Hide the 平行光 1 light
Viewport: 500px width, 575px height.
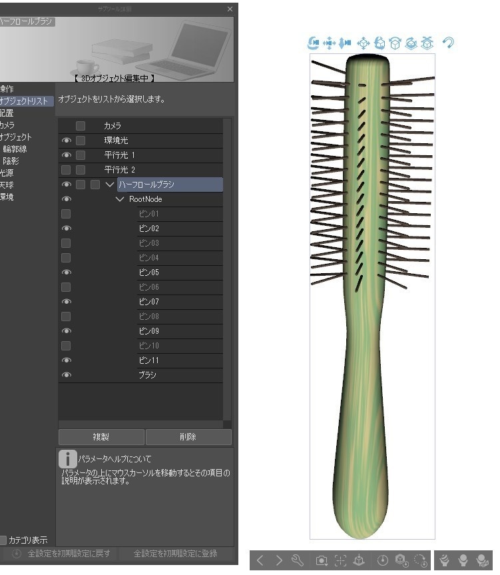(66, 155)
